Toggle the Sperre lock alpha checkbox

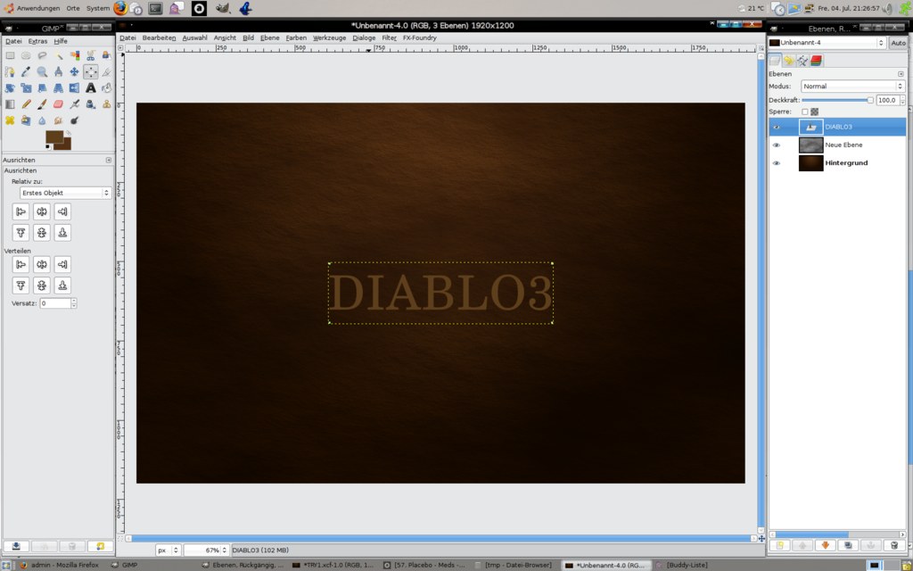(x=805, y=112)
